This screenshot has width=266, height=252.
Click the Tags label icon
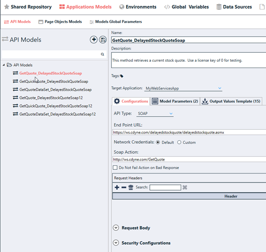point(122,76)
